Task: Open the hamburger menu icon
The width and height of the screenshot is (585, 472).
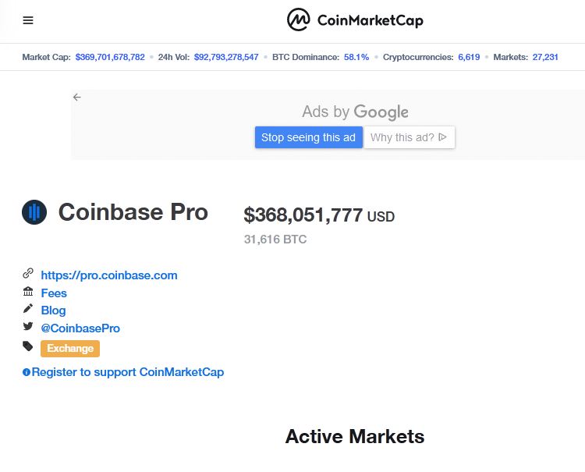Action: click(28, 20)
